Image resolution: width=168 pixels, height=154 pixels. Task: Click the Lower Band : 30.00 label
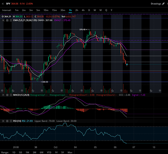67,121
